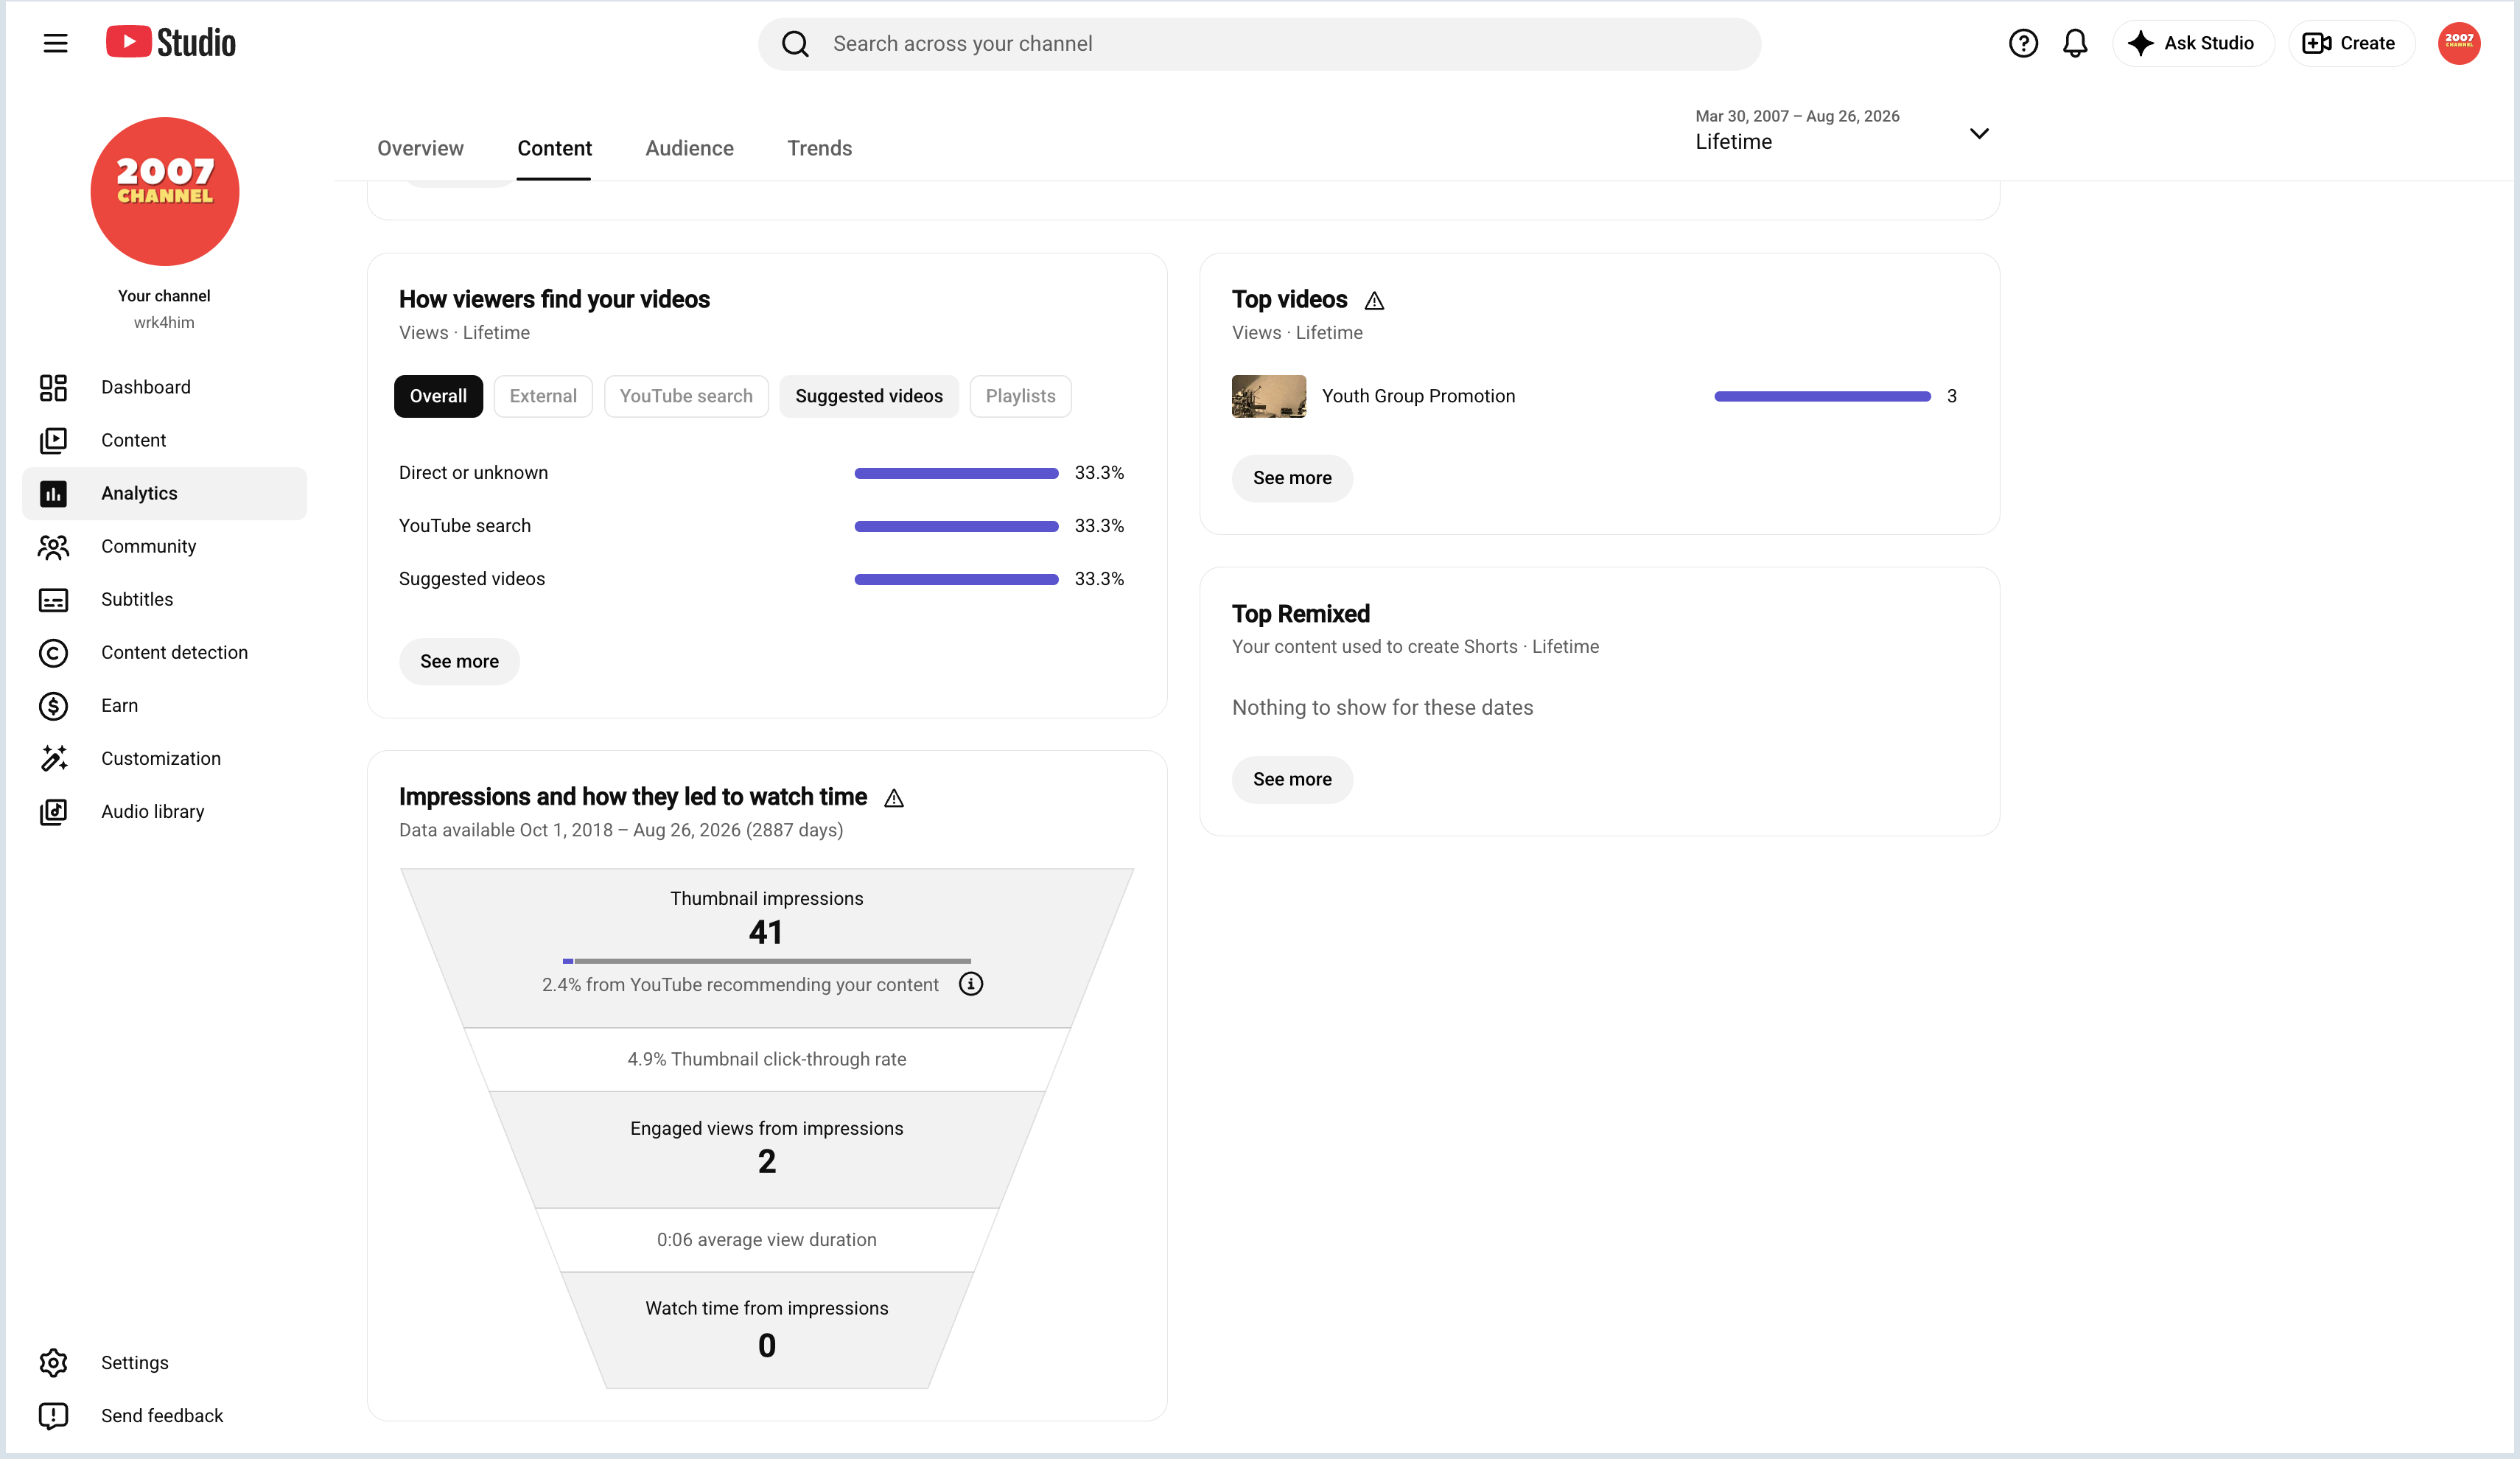Open the Youth Group Promotion video link

(1418, 396)
